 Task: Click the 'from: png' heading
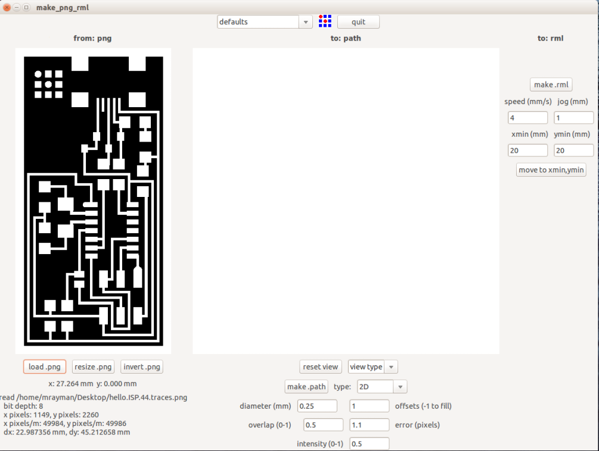92,38
